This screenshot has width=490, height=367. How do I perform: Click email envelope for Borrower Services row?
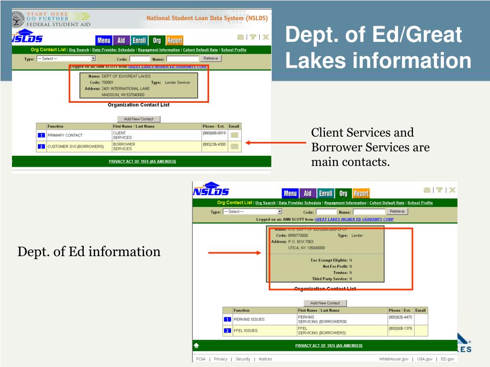(234, 146)
